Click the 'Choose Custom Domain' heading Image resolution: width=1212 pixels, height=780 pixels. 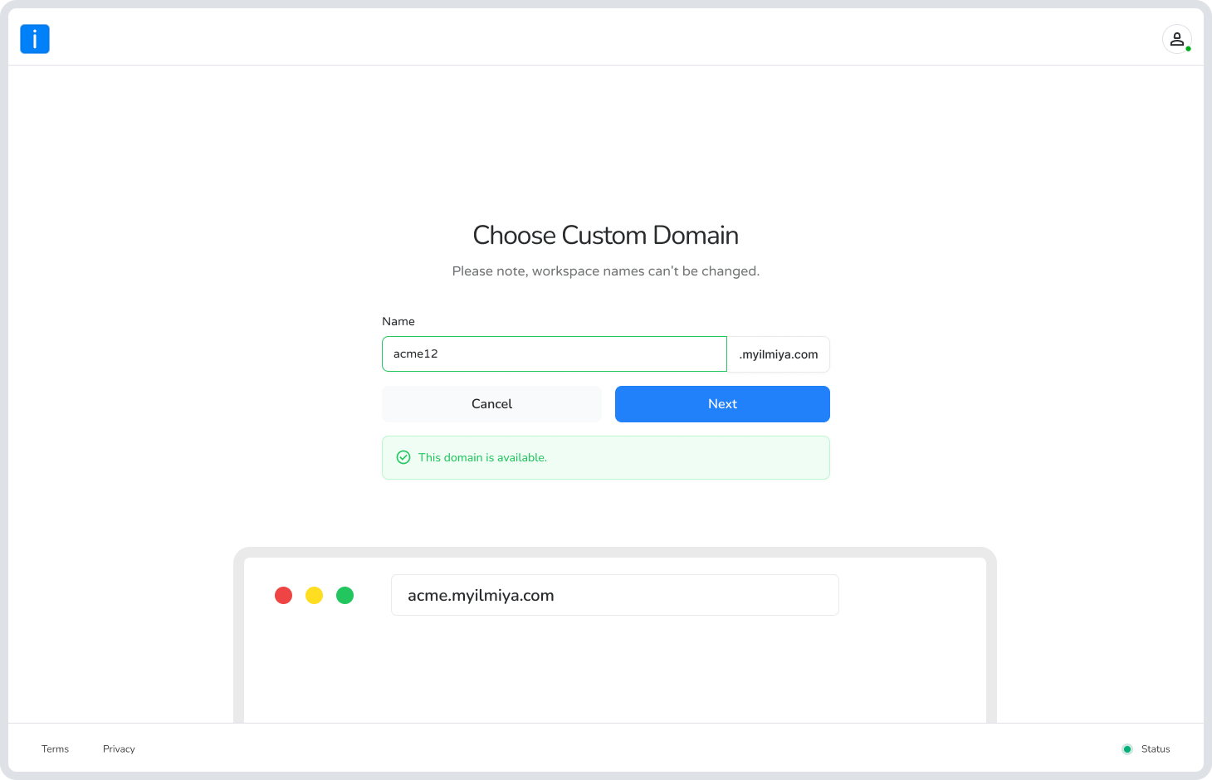605,236
